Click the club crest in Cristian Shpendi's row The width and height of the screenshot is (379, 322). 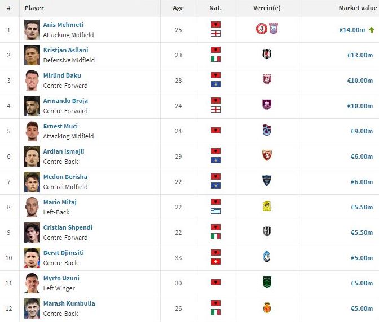(x=267, y=232)
